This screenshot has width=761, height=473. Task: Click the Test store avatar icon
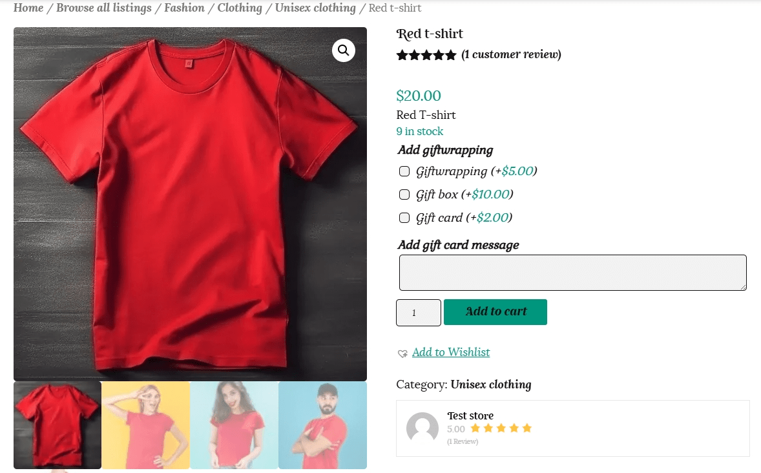click(x=422, y=428)
